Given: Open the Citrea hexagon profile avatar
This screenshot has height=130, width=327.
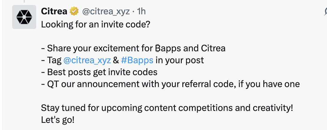Looking at the screenshot, I should (24, 17).
